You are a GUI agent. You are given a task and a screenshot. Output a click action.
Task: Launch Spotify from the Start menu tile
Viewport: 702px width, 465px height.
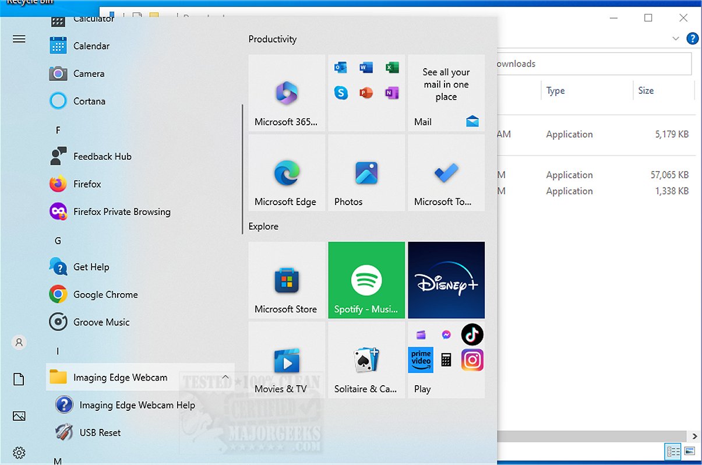pos(366,280)
